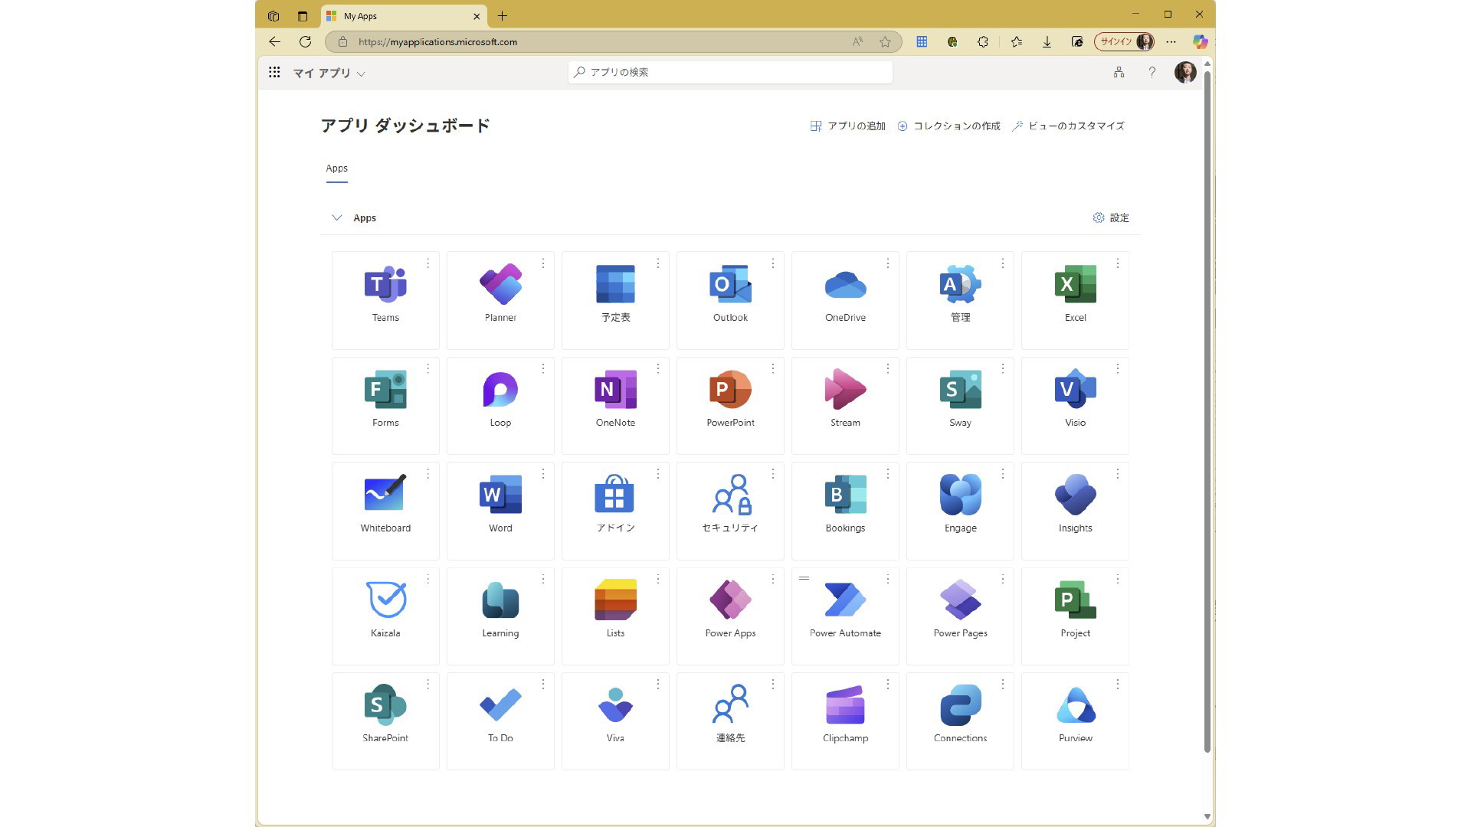The height and width of the screenshot is (827, 1471).
Task: Open the Lists app
Action: pyautogui.click(x=615, y=616)
